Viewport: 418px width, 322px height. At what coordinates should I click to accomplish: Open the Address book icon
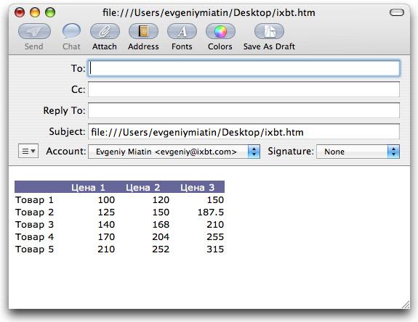point(143,31)
